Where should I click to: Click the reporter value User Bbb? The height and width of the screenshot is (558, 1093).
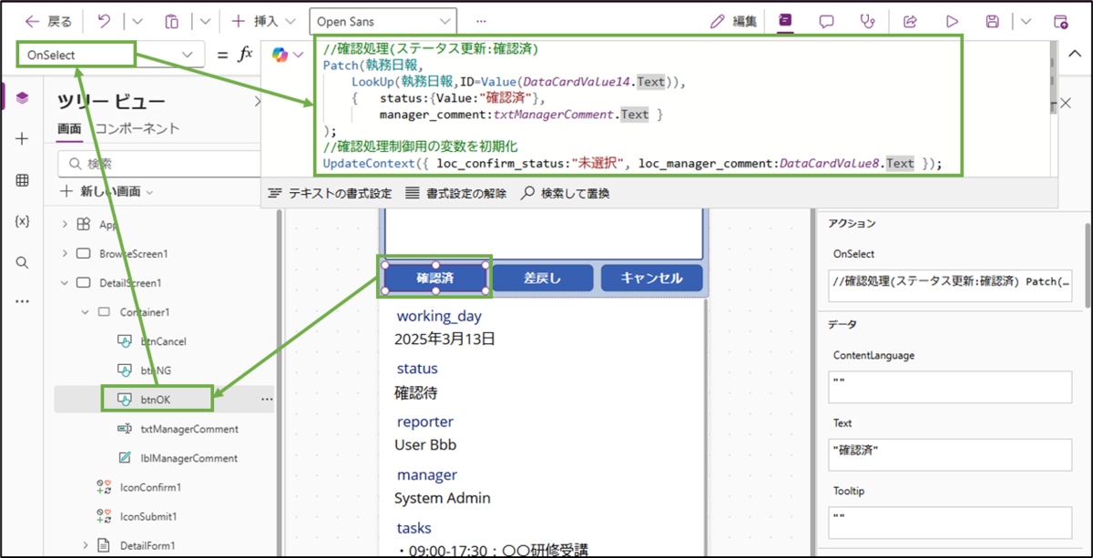pyautogui.click(x=425, y=445)
